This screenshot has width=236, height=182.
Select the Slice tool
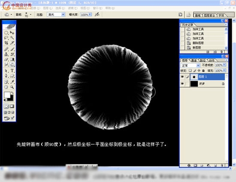pyautogui.click(x=12, y=43)
